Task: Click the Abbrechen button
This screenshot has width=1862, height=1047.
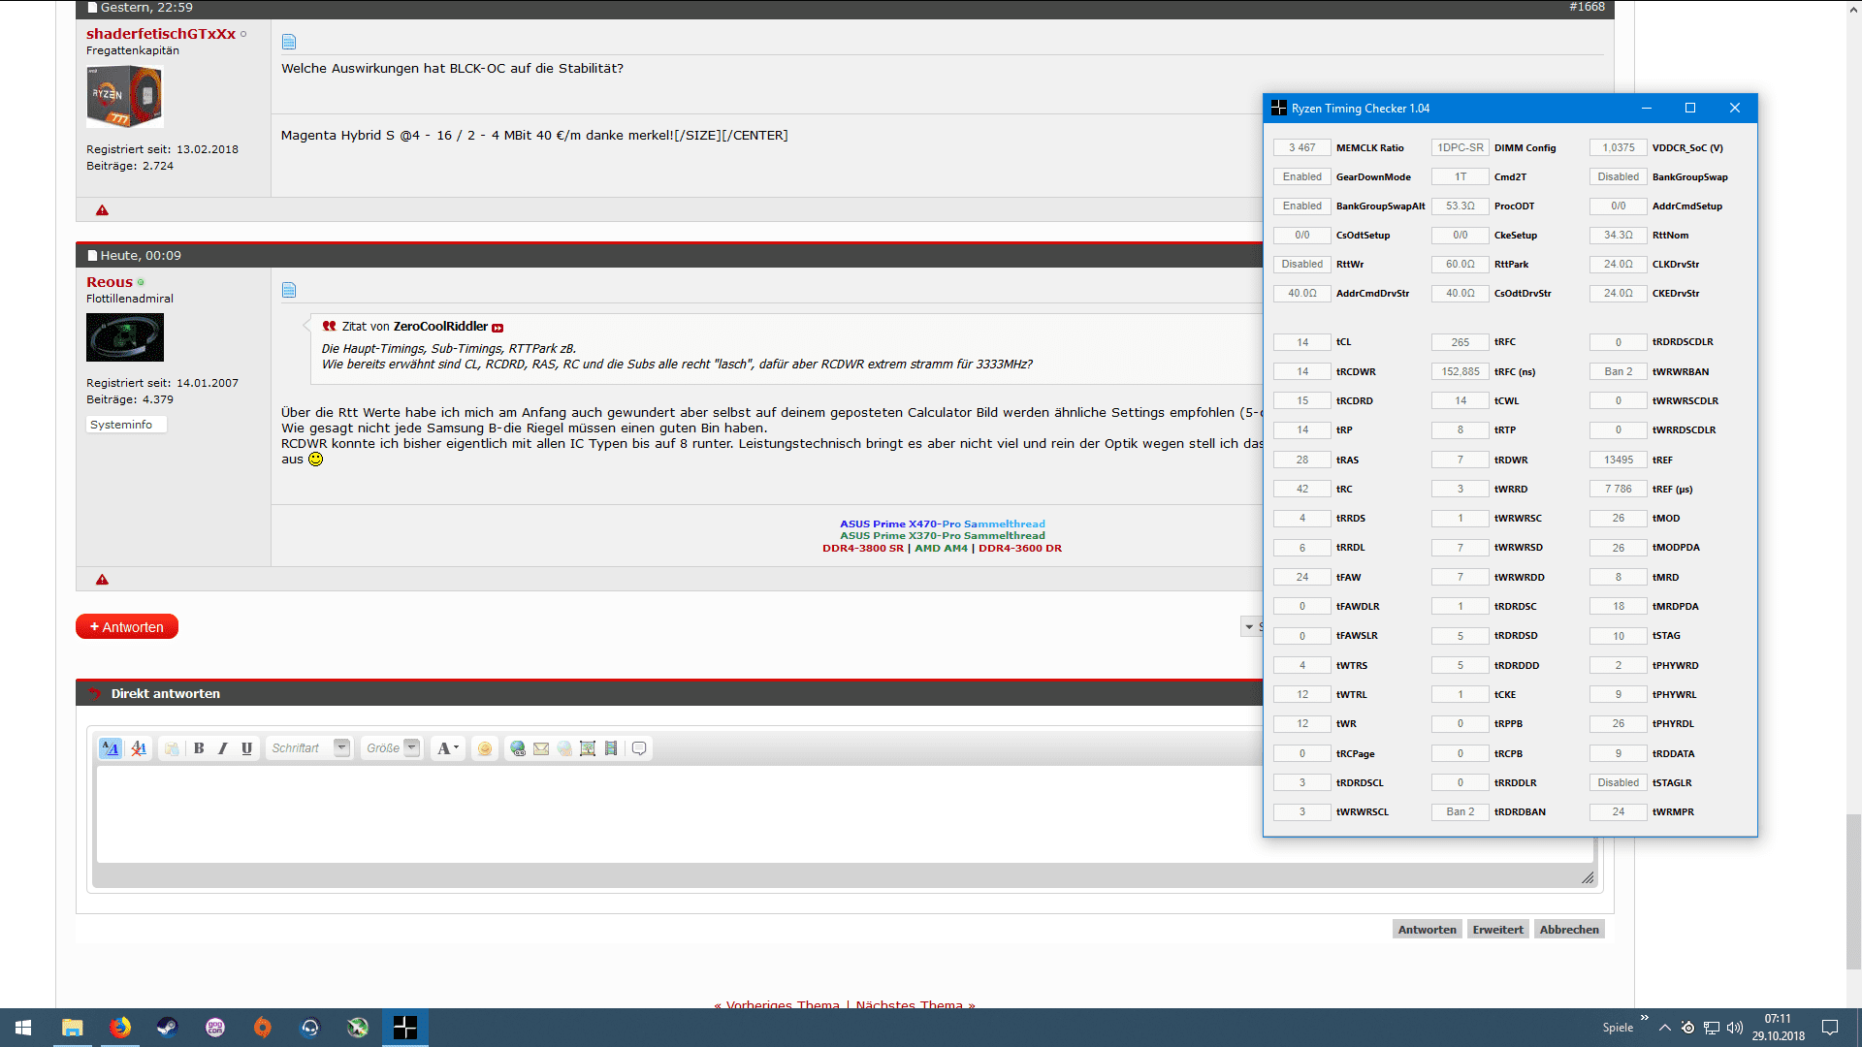Action: 1569,930
